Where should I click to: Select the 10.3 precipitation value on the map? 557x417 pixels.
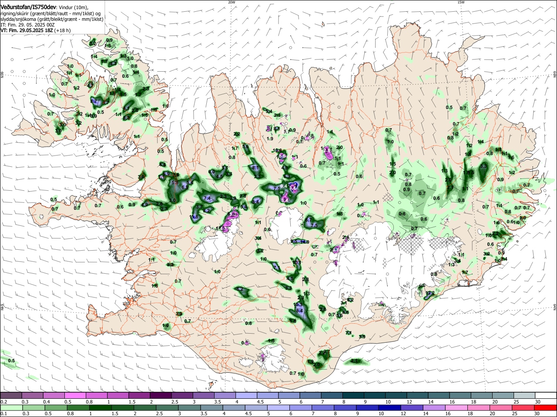click(298, 305)
